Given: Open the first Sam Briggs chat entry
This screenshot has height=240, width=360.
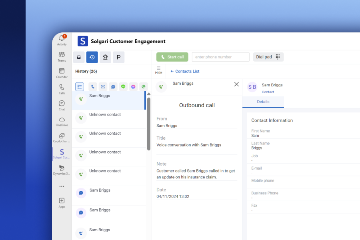Looking at the screenshot, I should coord(109,195).
